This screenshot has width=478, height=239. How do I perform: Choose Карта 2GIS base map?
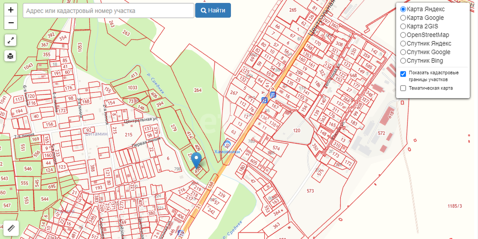tap(403, 26)
